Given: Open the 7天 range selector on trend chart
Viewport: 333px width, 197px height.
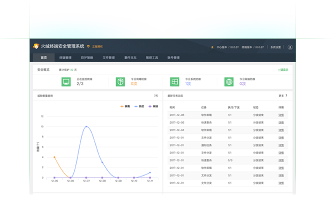Looking at the screenshot, I should coord(156,95).
